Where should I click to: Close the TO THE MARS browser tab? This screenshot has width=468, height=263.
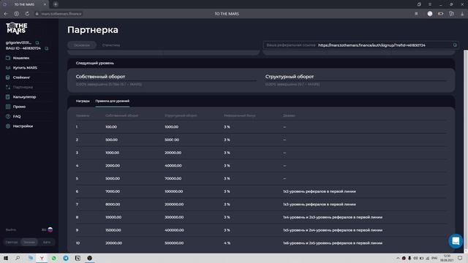tap(45, 4)
